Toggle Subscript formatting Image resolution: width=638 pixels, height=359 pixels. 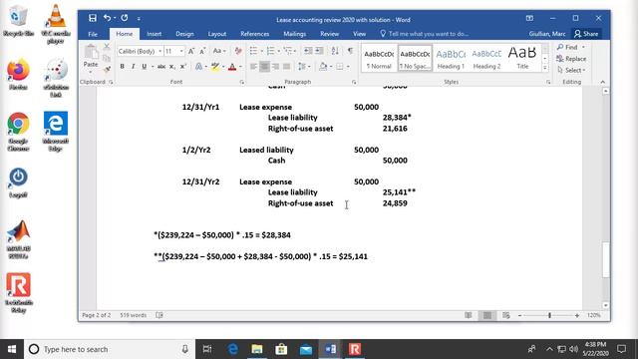coord(172,67)
